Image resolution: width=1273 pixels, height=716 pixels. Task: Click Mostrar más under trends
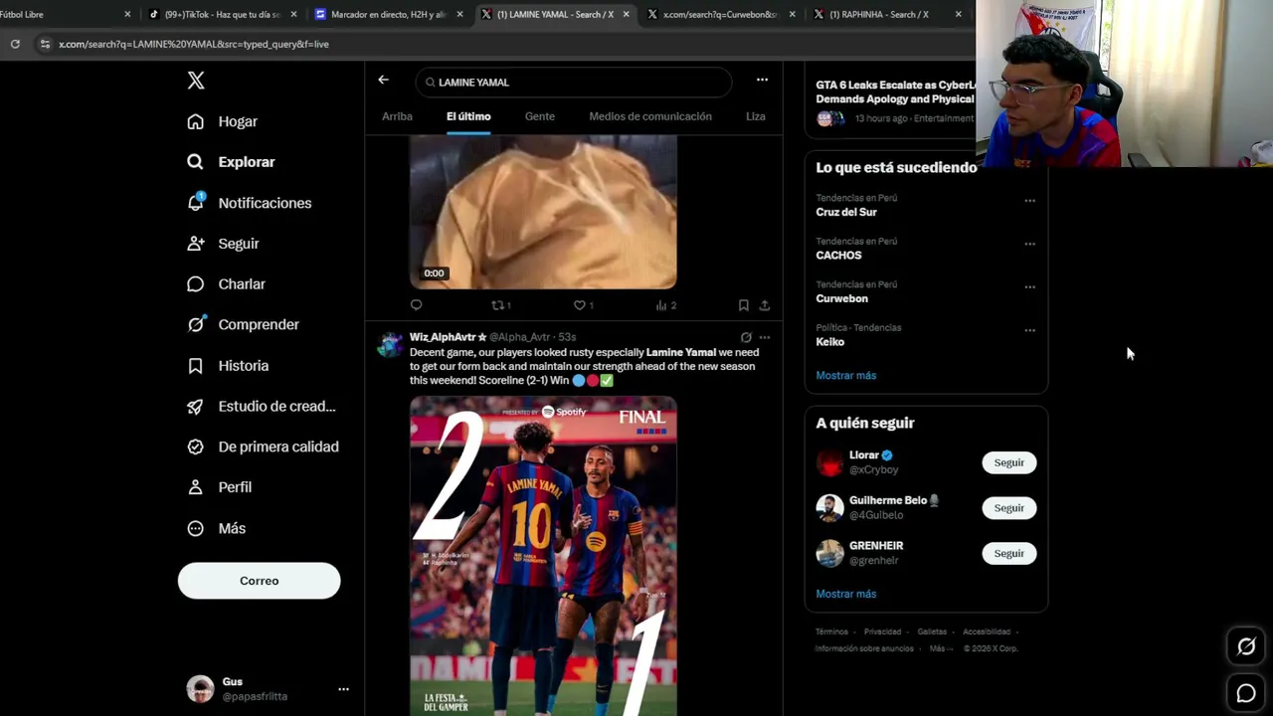[x=846, y=375]
